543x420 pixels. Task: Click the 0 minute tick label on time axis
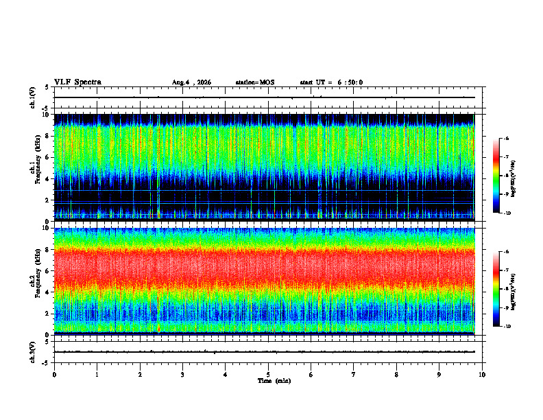click(54, 375)
